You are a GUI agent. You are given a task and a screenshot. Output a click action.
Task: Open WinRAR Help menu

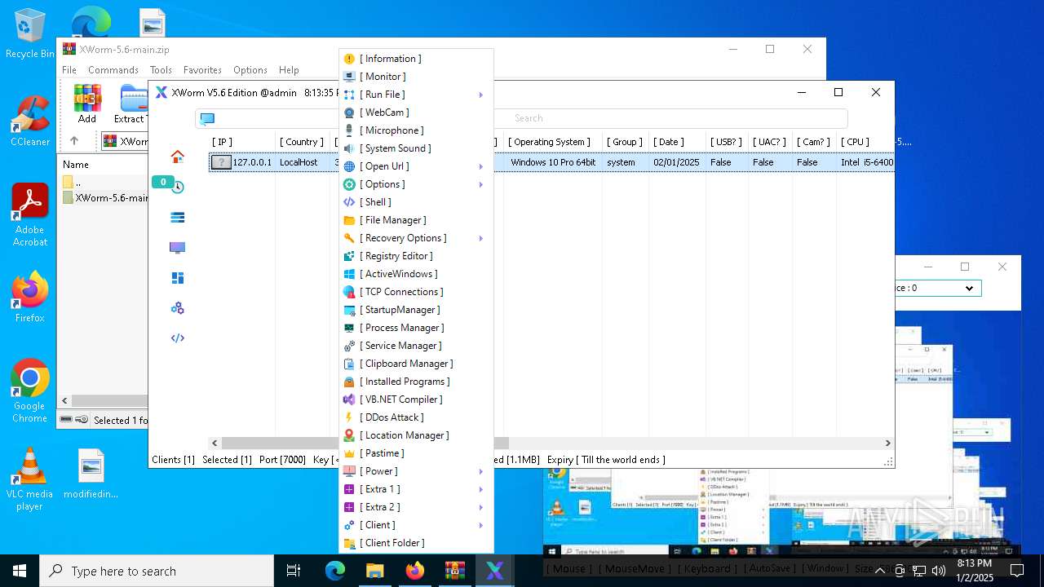tap(289, 70)
